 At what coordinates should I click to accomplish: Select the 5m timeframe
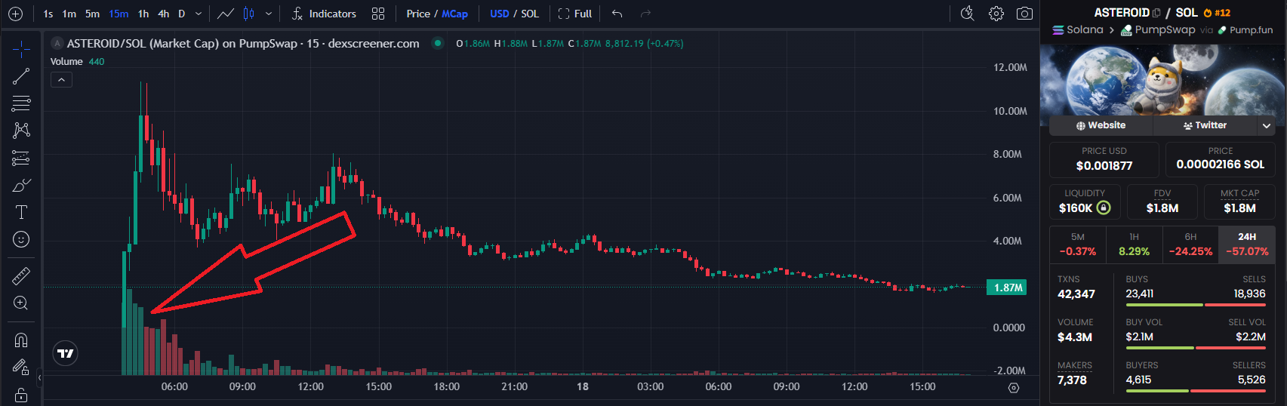click(x=92, y=14)
